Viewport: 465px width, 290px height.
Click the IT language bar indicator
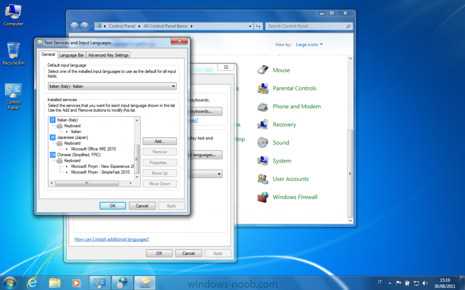[x=380, y=282]
